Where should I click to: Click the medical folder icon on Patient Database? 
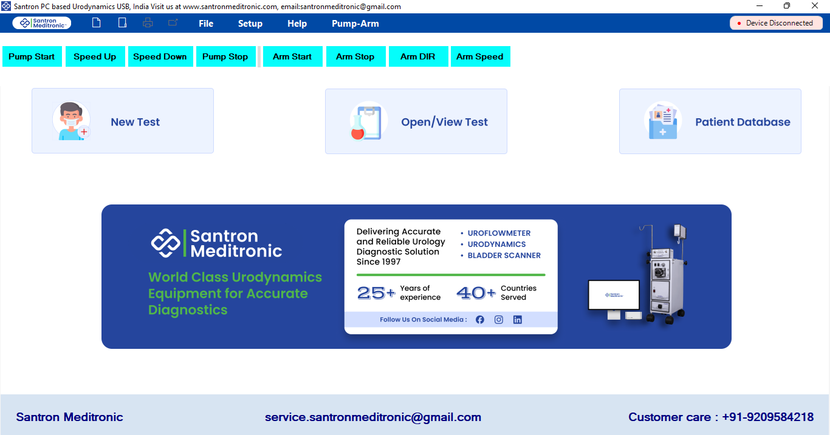[663, 121]
